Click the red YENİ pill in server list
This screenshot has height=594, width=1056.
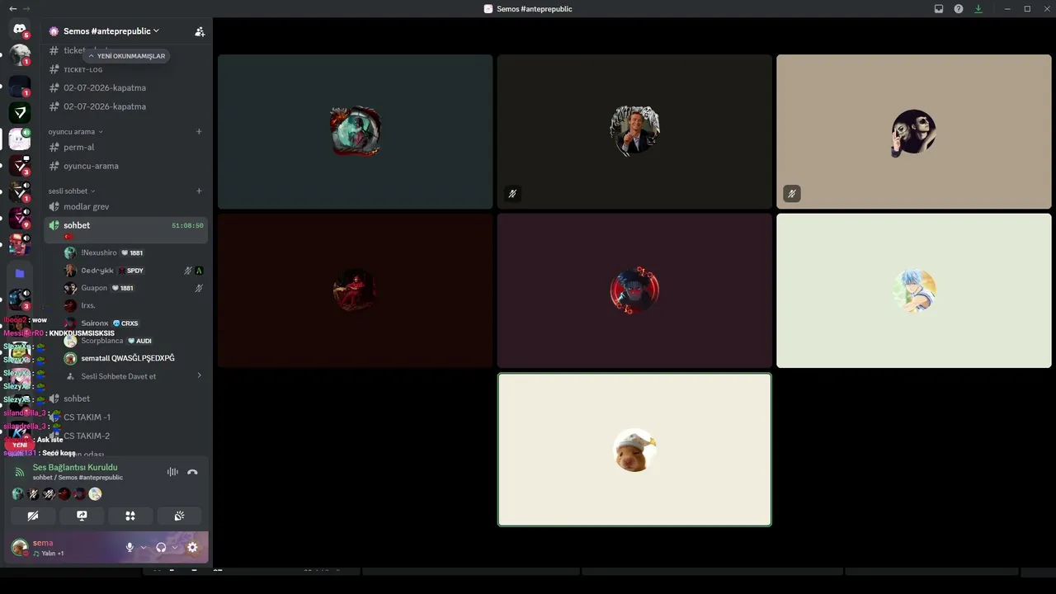20,445
